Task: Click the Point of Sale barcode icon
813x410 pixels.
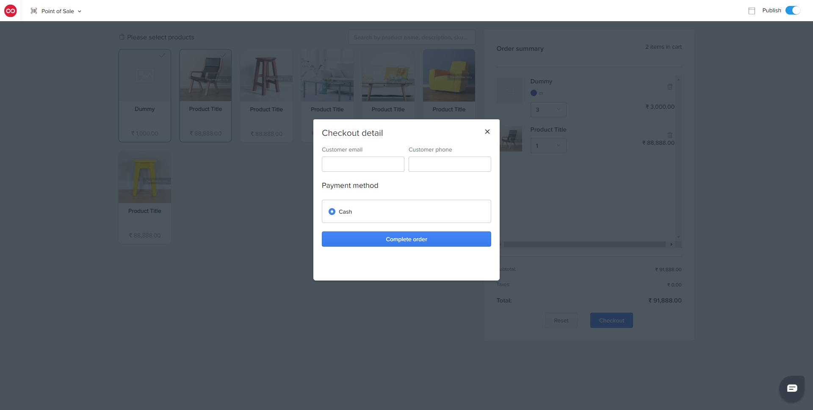Action: [x=34, y=11]
